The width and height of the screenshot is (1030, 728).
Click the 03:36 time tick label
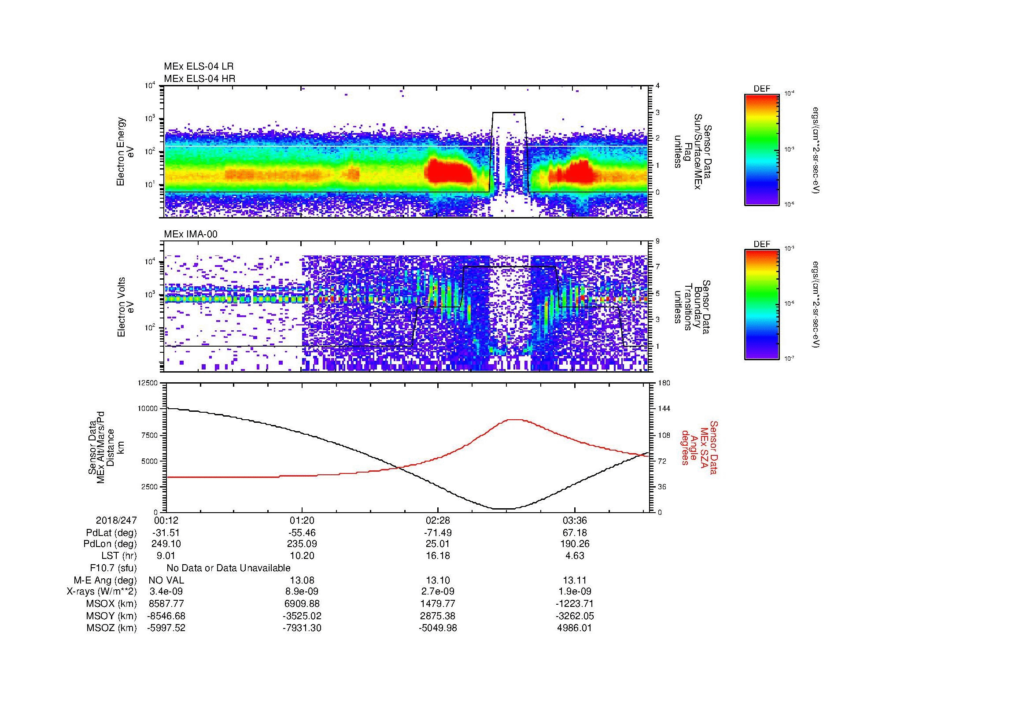tap(575, 520)
